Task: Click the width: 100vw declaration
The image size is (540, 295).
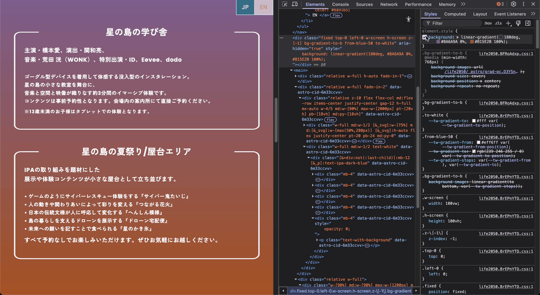Action: click(x=443, y=204)
